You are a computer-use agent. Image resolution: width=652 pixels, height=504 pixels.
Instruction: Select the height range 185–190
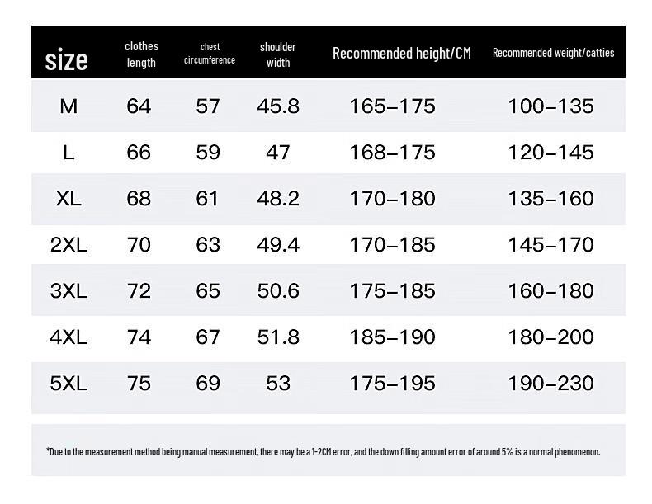click(392, 337)
